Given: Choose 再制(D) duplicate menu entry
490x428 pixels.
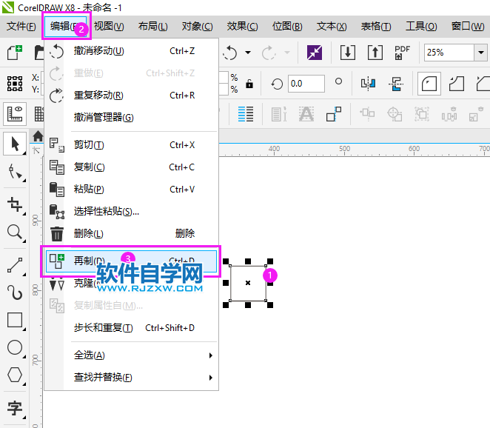Looking at the screenshot, I should point(131,261).
